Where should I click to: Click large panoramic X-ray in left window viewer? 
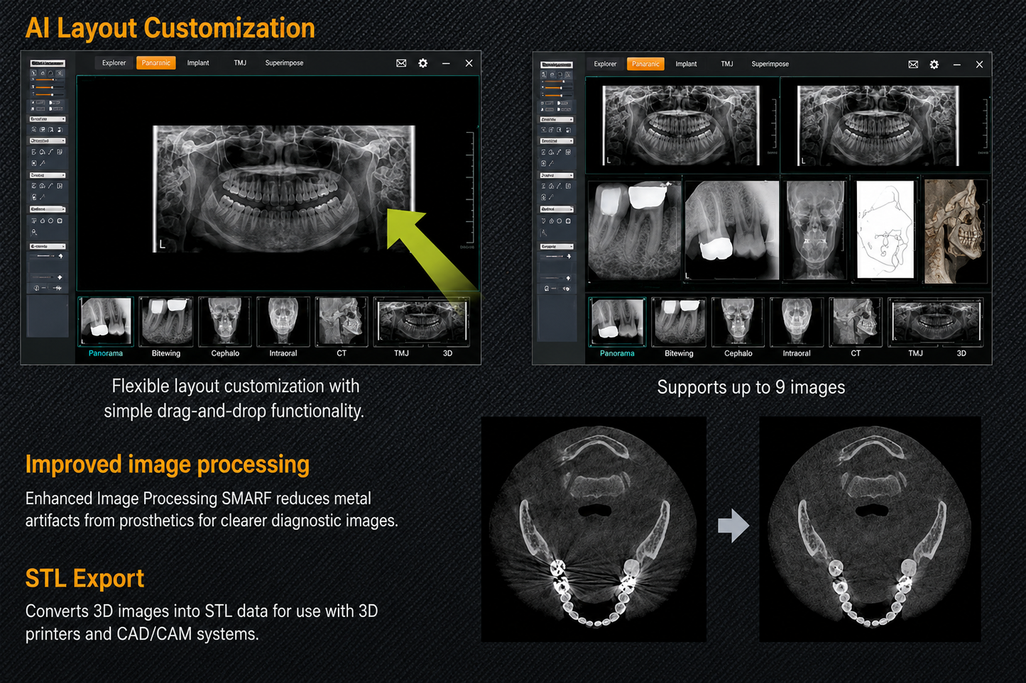284,189
